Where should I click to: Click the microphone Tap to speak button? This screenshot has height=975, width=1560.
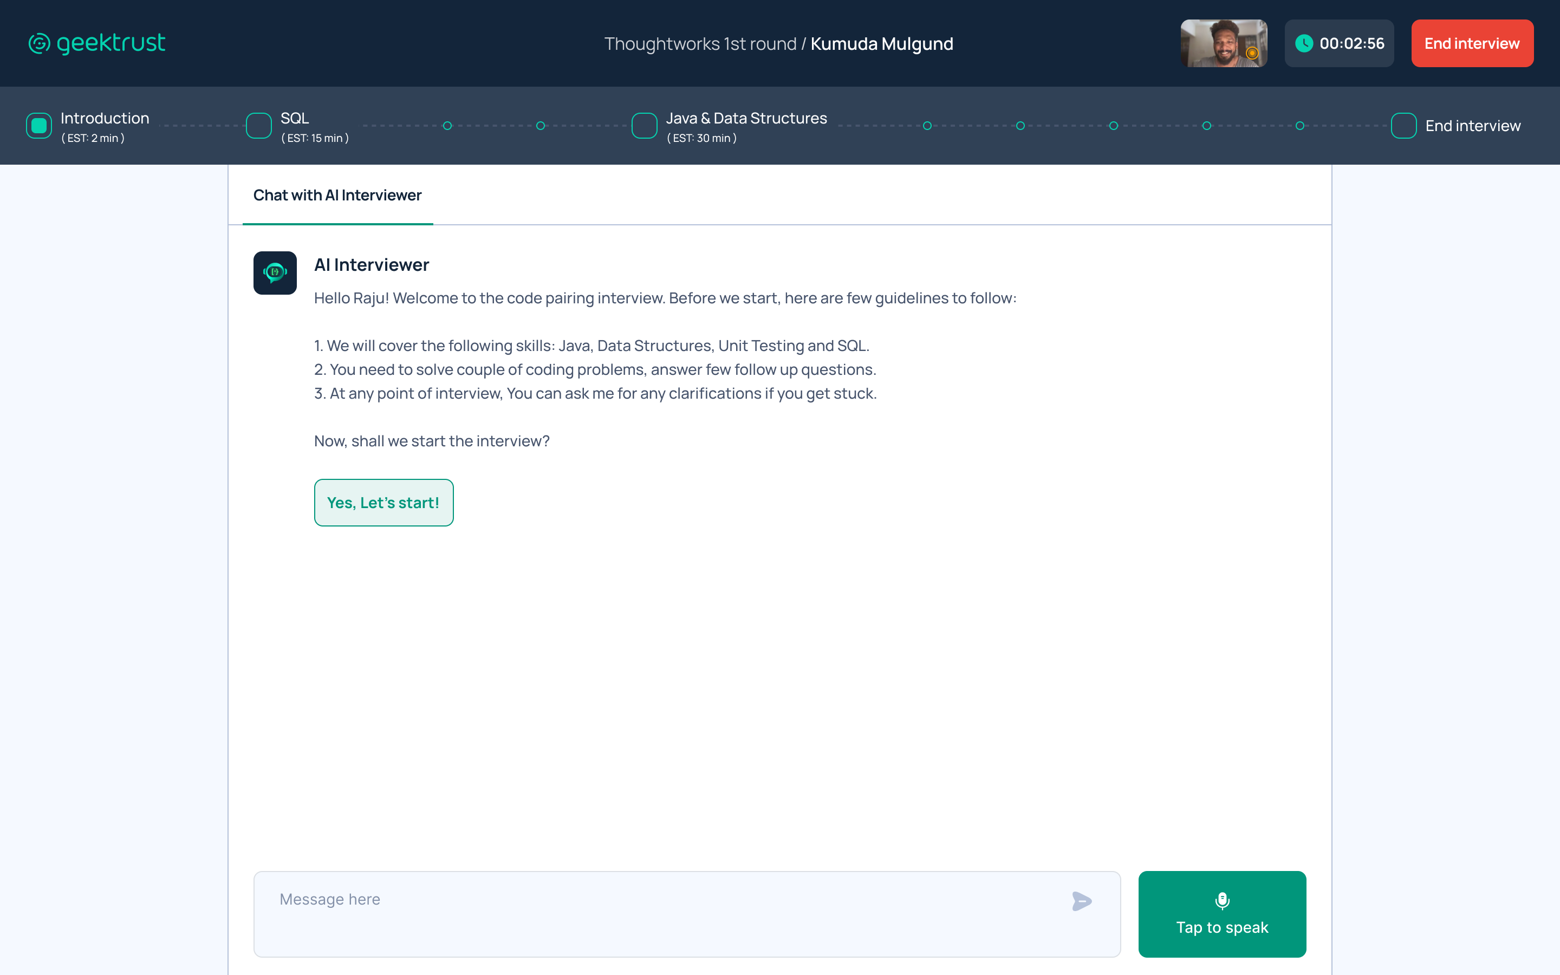1221,914
